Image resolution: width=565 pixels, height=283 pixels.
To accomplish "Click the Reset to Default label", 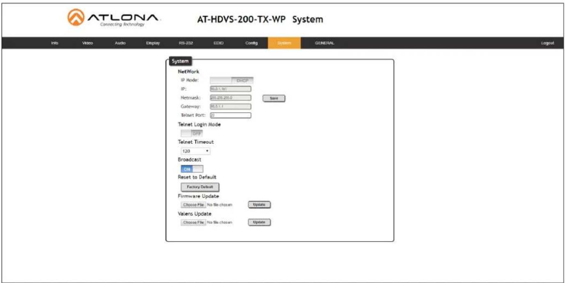I will (197, 177).
